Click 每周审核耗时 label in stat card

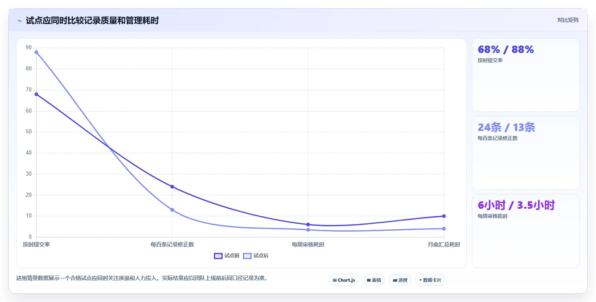(x=493, y=216)
